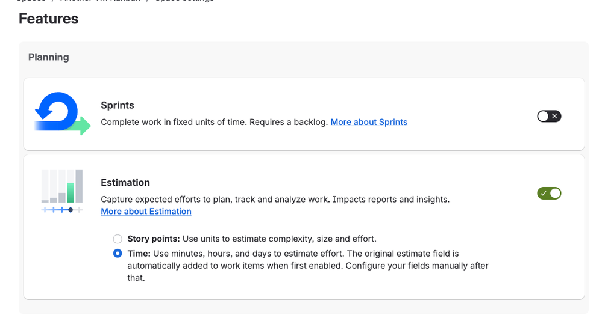Viewport: 602px width, 318px height.
Task: Click the green arrow tip of Sprints icon
Action: (x=85, y=126)
